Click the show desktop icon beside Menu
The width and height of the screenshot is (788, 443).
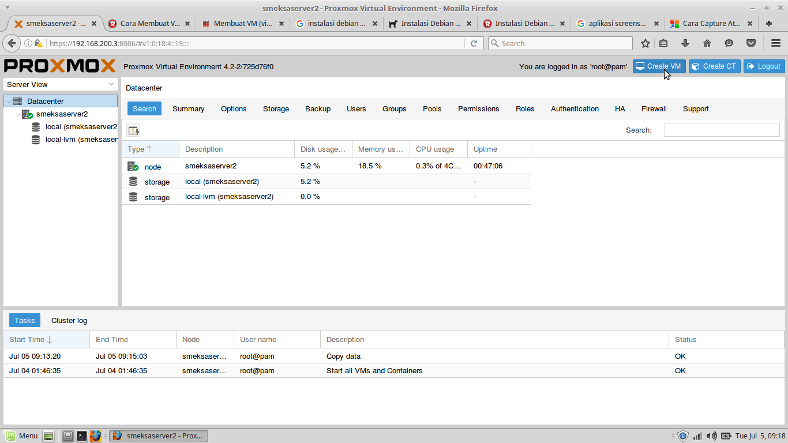coord(48,436)
